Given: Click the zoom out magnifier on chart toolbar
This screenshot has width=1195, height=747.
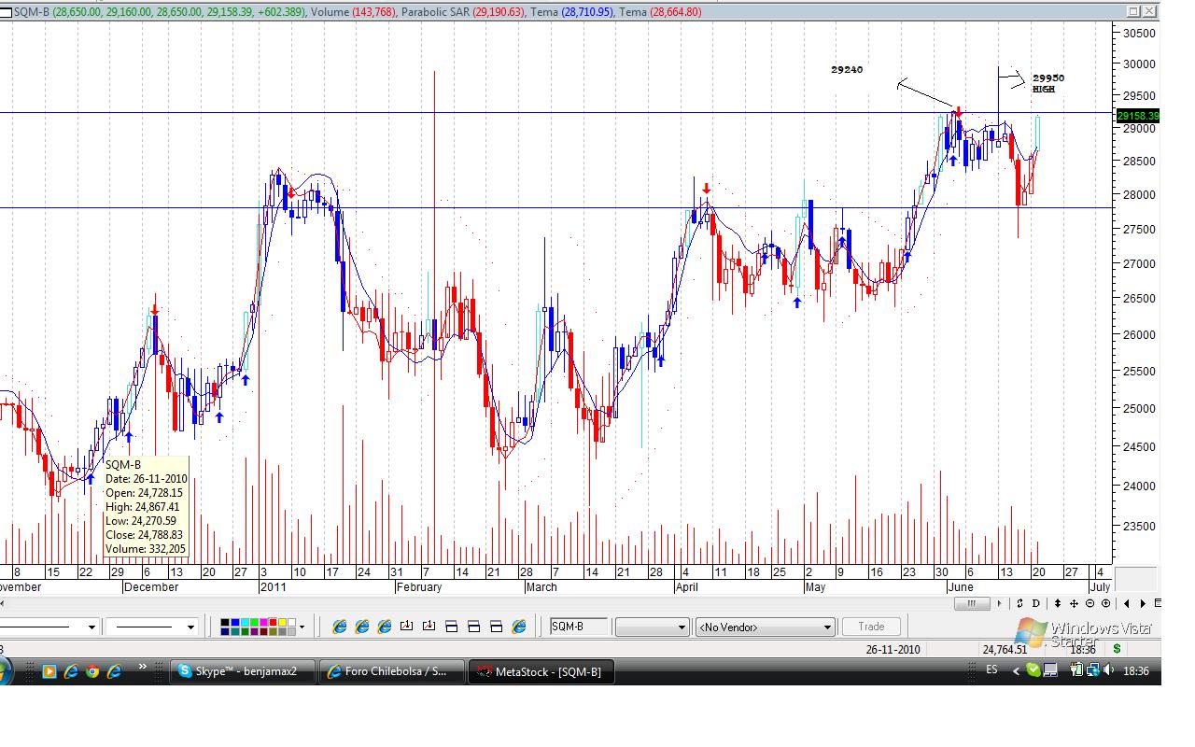Looking at the screenshot, I should (1090, 604).
